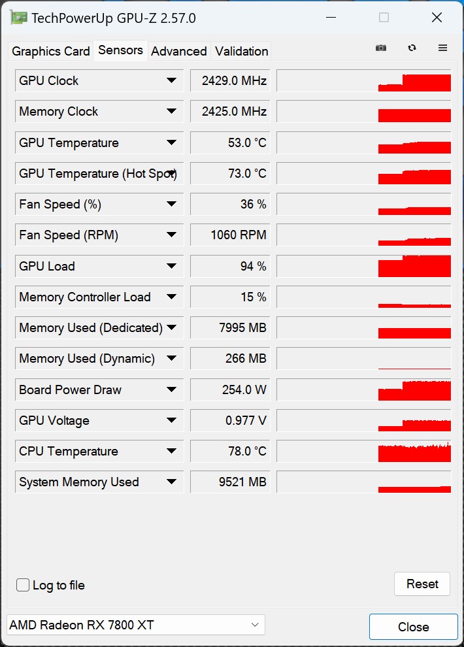Open the Memory Clock sensor dropdown
Viewport: 464px width, 647px height.
click(172, 111)
